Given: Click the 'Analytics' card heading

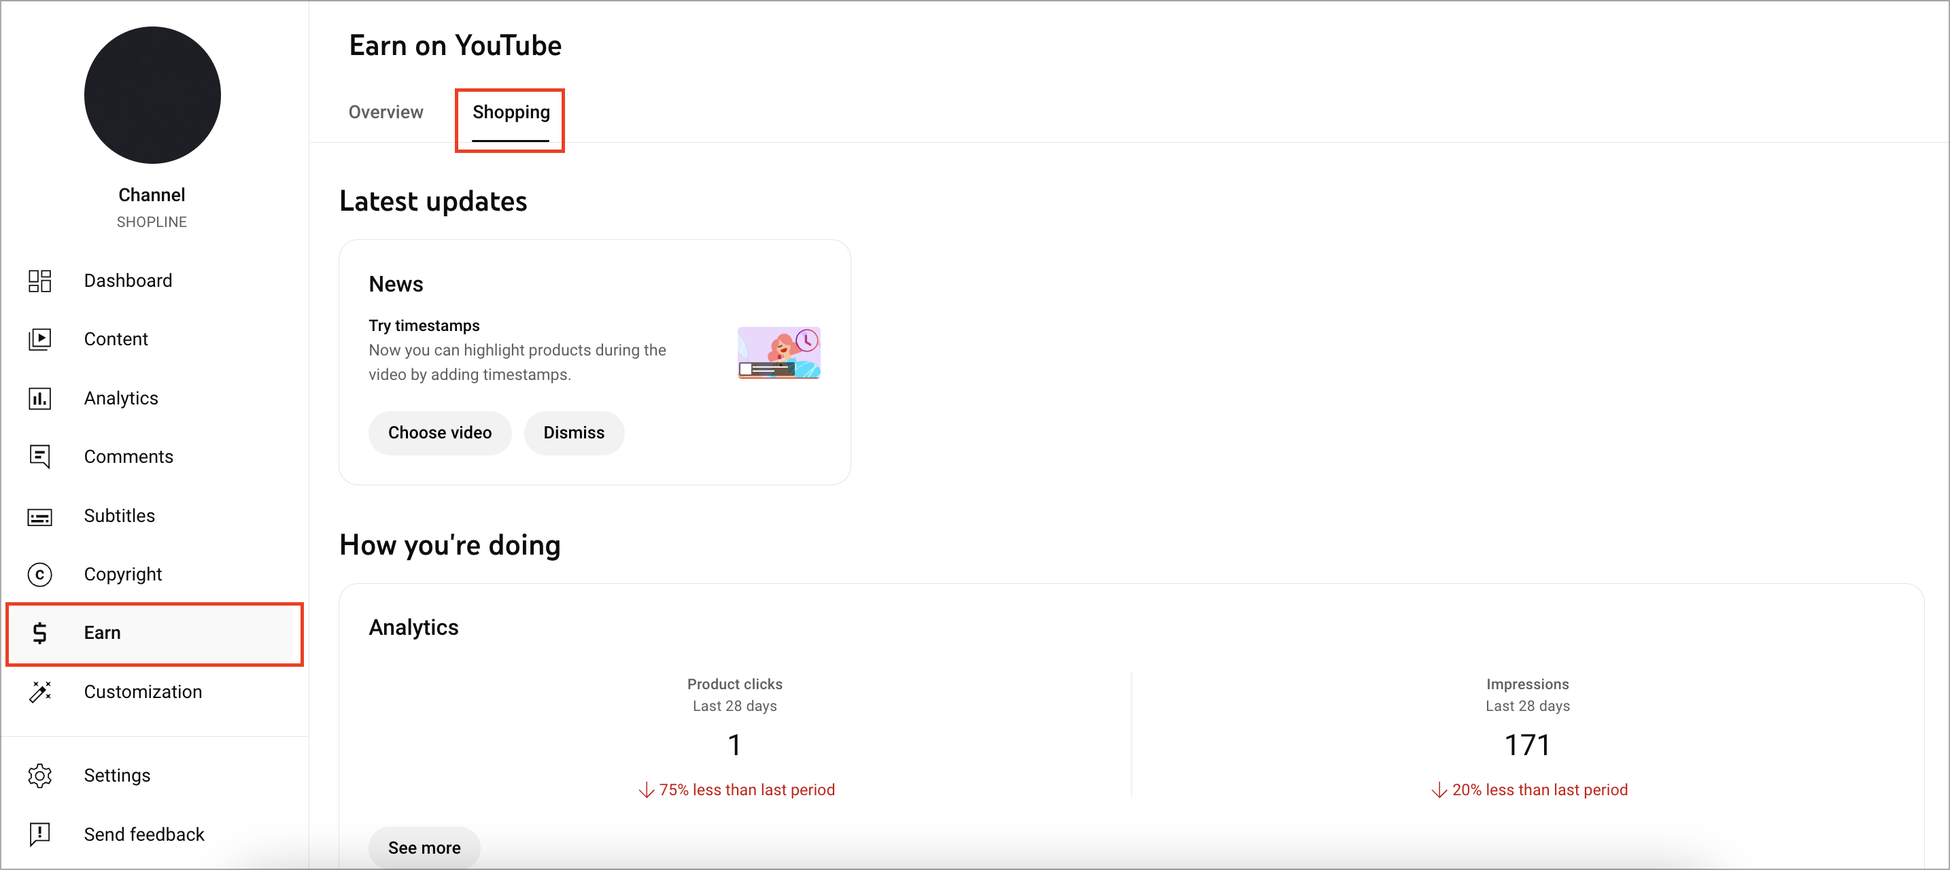Looking at the screenshot, I should pos(413,627).
